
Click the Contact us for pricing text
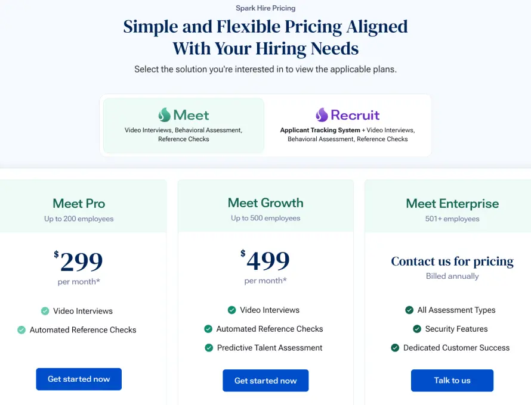point(452,261)
